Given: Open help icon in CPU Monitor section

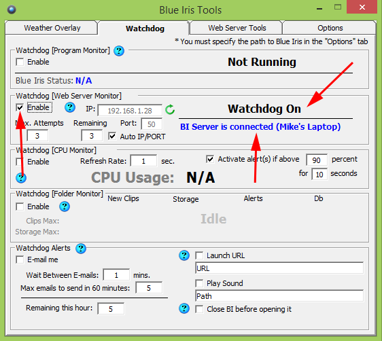Looking at the screenshot, I should [21, 178].
